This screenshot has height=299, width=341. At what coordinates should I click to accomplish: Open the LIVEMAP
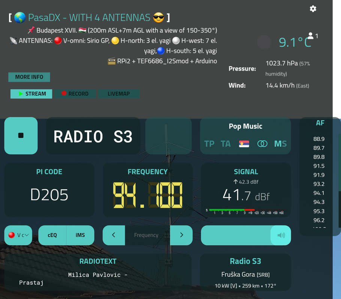pyautogui.click(x=119, y=94)
